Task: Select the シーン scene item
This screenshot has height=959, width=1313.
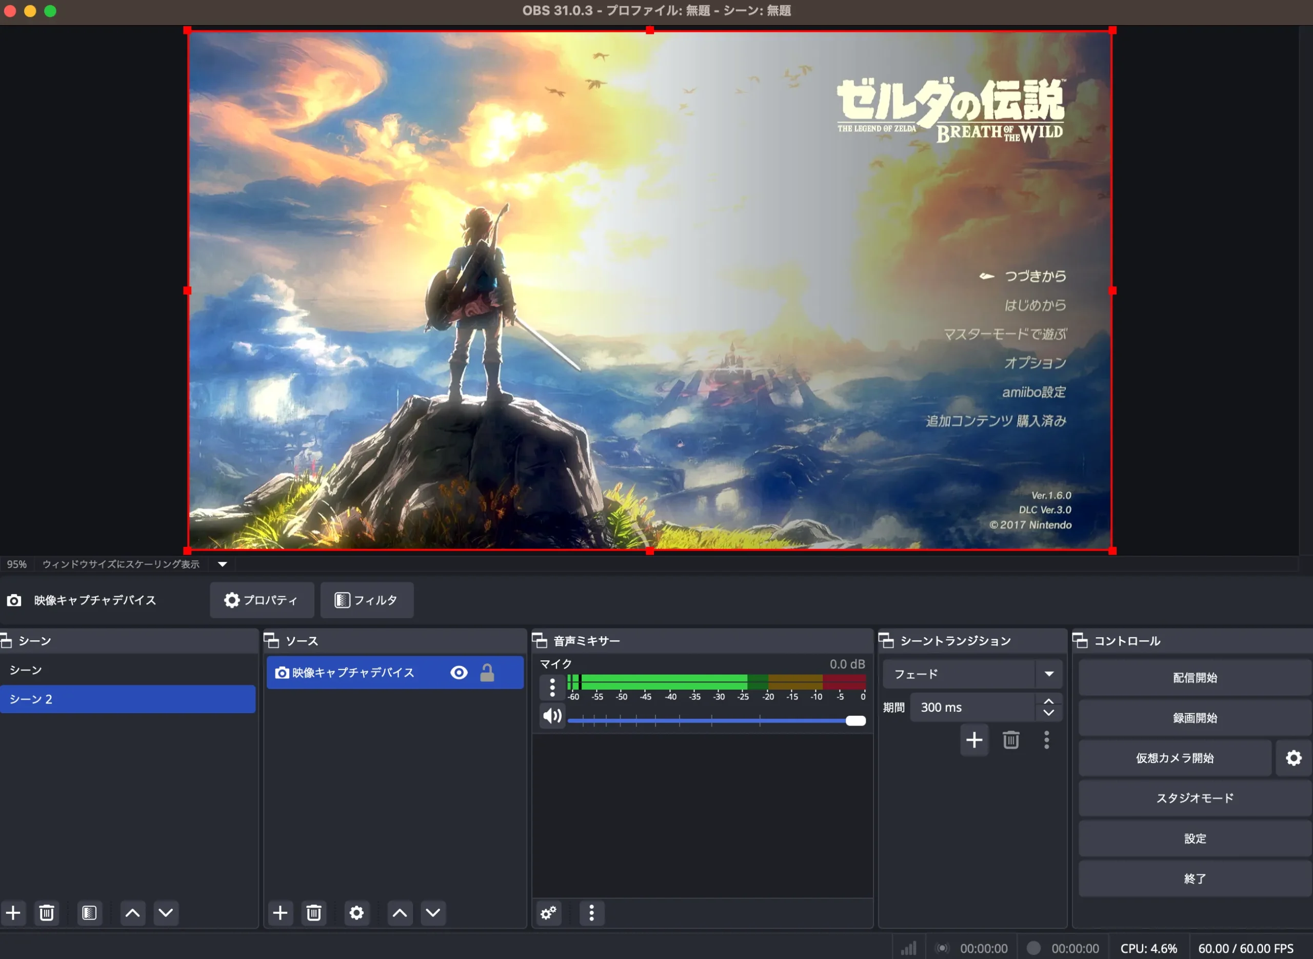Action: click(x=128, y=669)
